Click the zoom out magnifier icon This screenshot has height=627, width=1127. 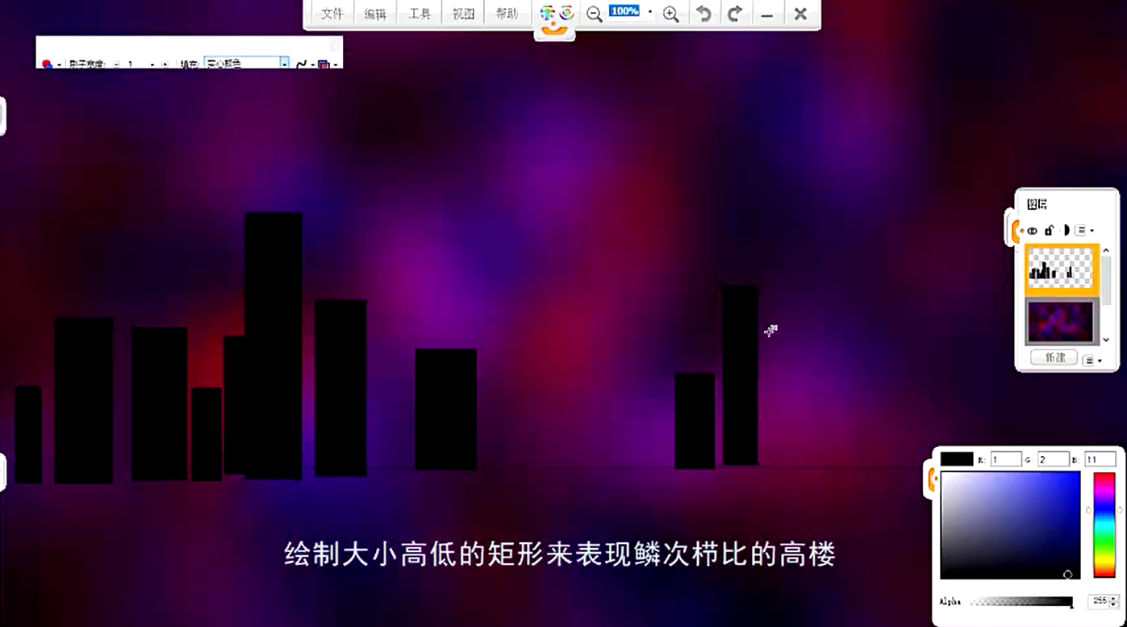[x=595, y=15]
